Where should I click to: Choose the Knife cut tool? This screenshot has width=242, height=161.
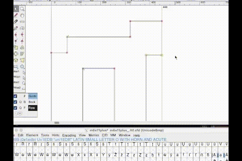point(16,22)
